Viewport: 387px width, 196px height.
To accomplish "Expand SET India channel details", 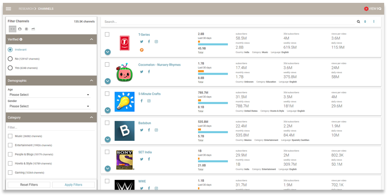I will [x=108, y=168].
